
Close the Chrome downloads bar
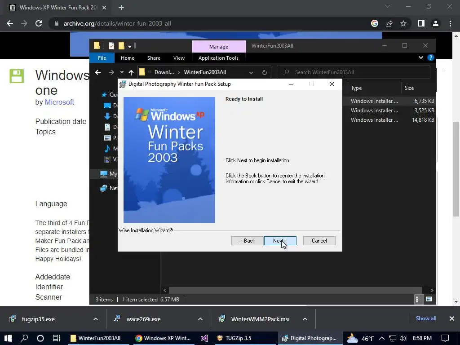click(452, 318)
